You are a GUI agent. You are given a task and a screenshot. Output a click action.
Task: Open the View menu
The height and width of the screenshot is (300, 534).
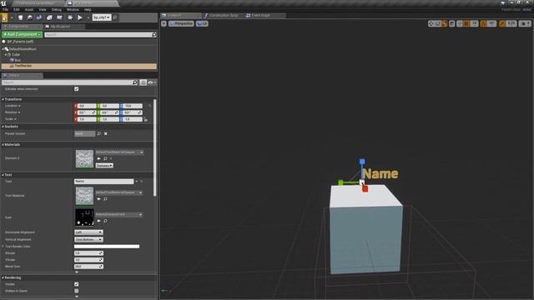[x=43, y=9]
